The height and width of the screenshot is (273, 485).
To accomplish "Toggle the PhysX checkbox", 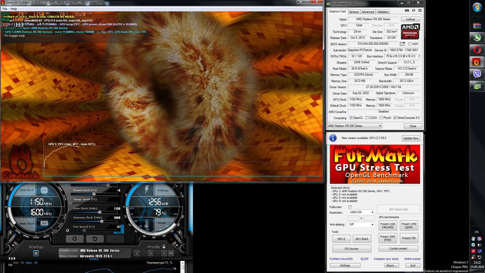I will 381,118.
